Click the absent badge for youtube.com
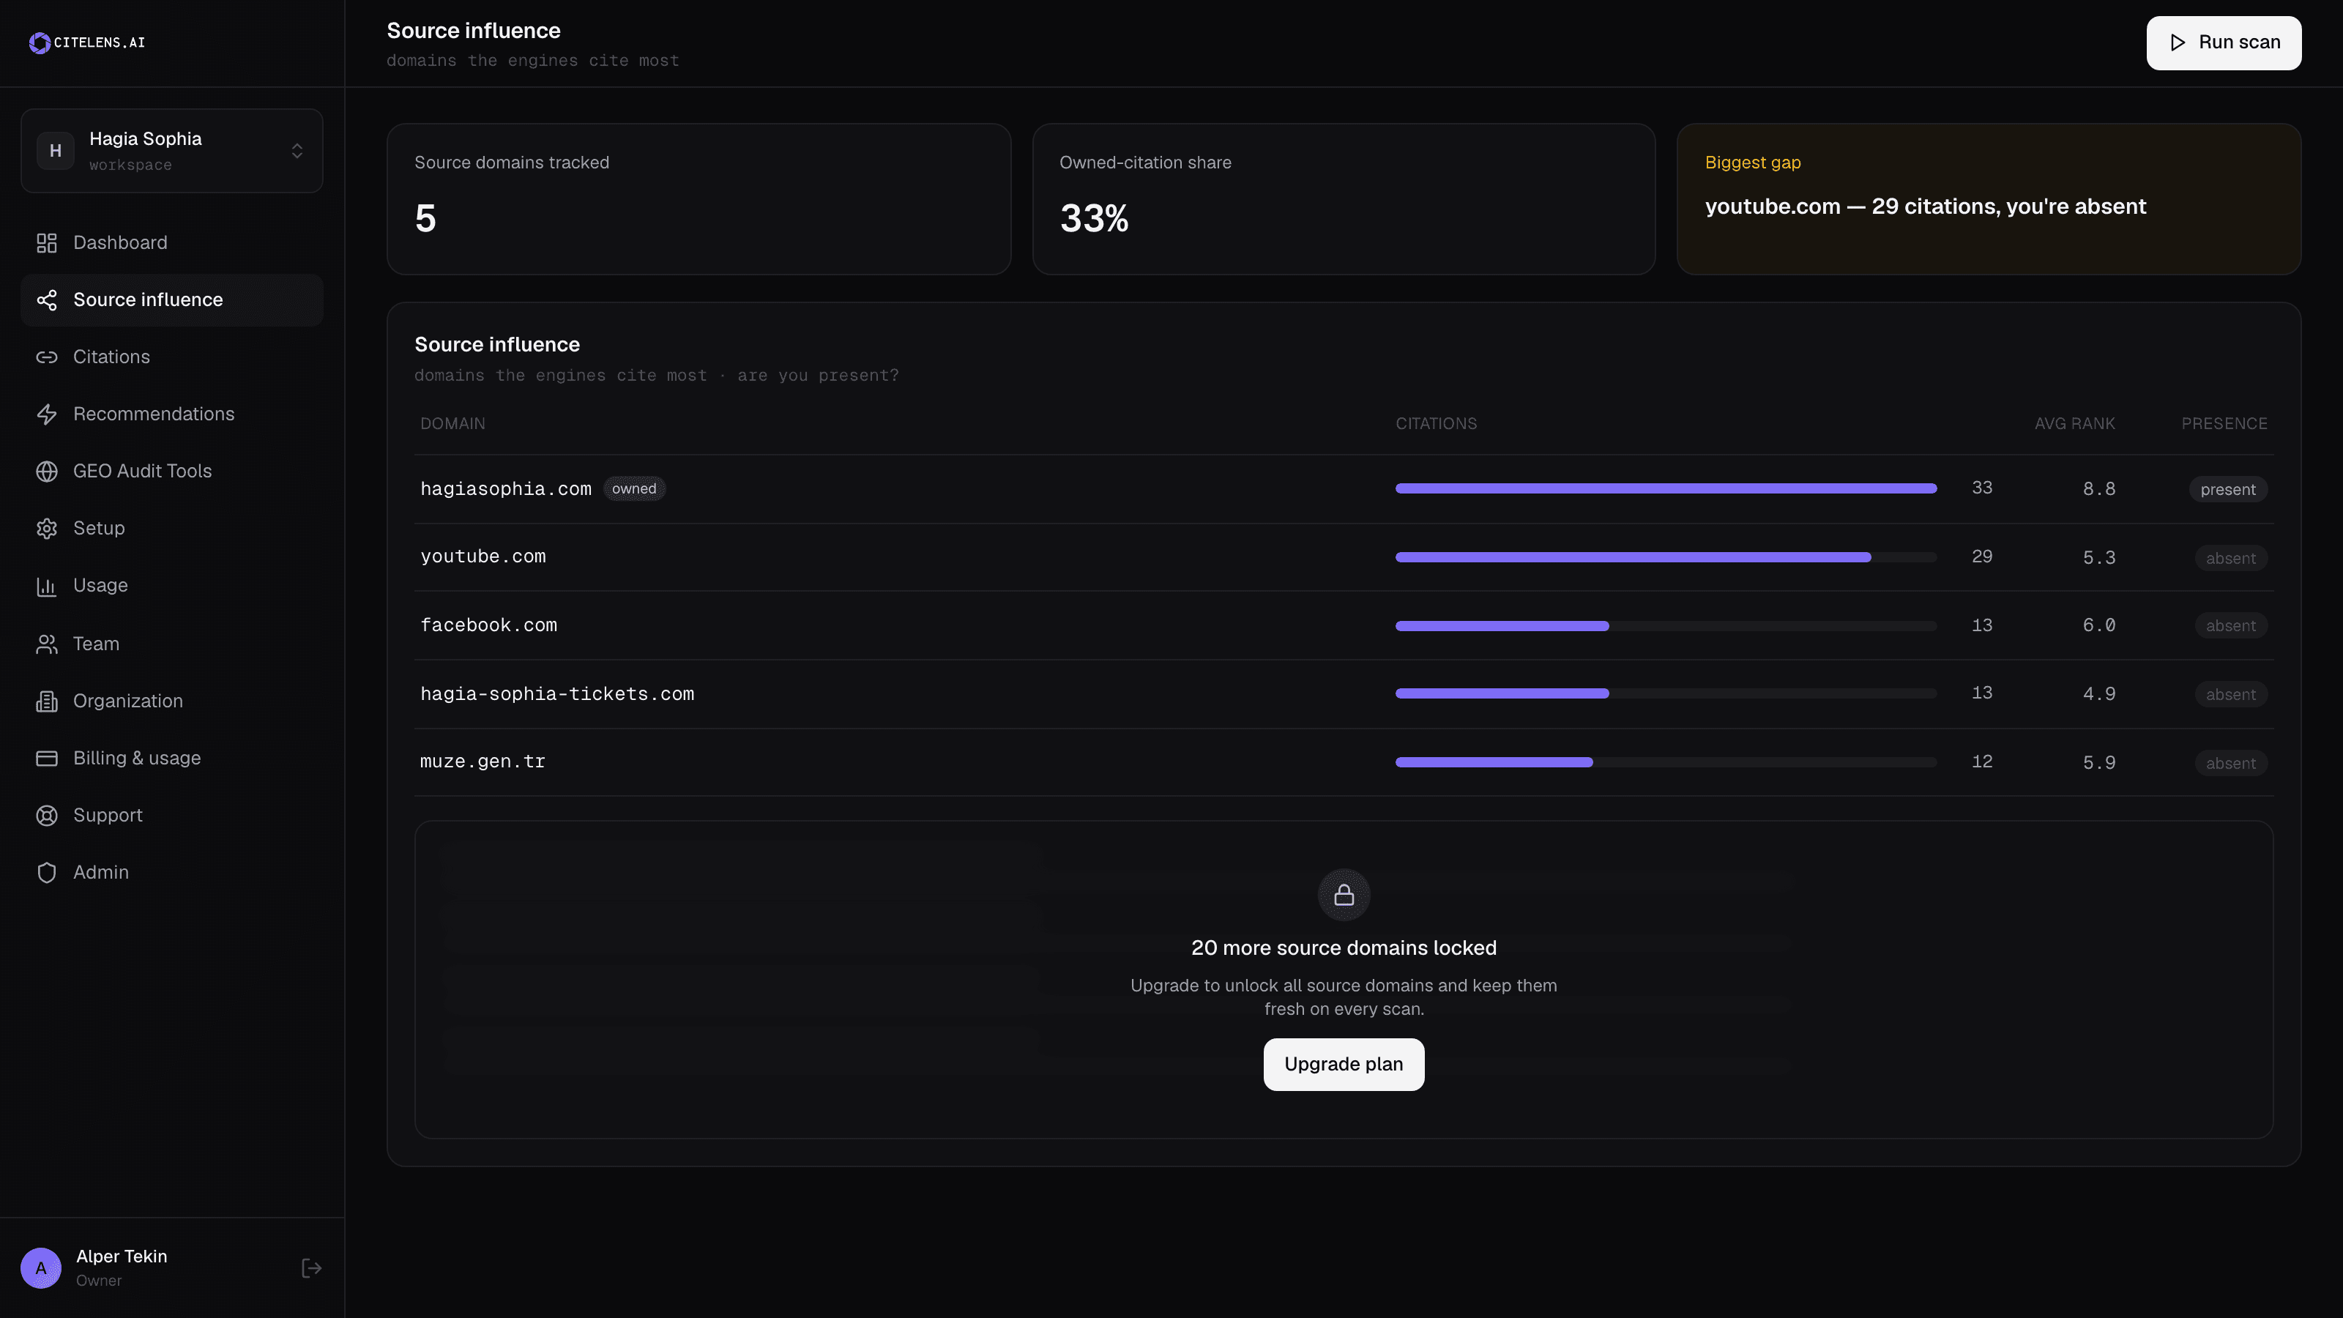The height and width of the screenshot is (1318, 2343). [2230, 559]
